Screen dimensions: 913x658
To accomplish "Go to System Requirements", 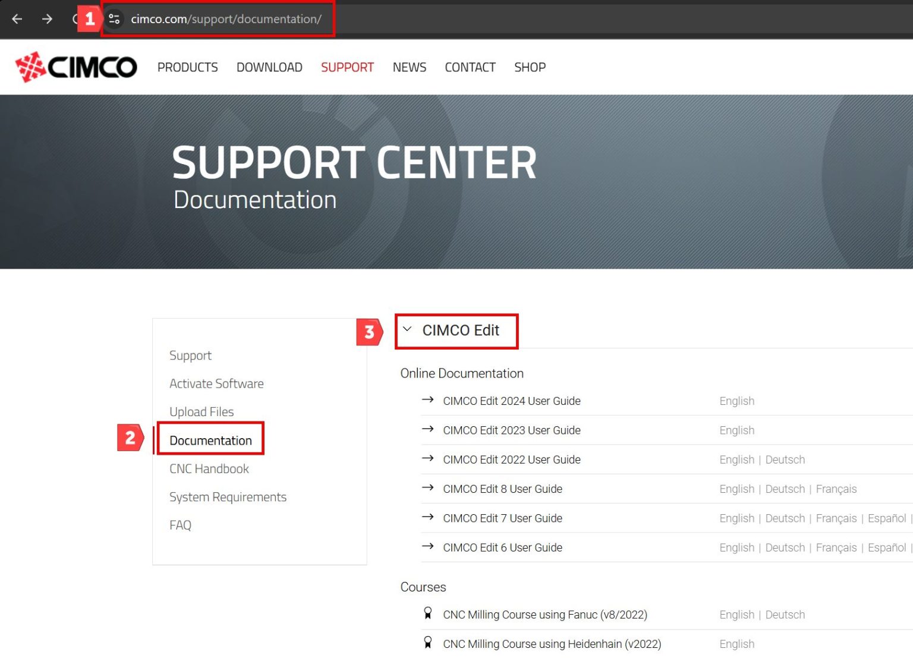I will [x=228, y=496].
